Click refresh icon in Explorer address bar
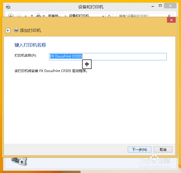The image size is (181, 173). click(x=109, y=16)
